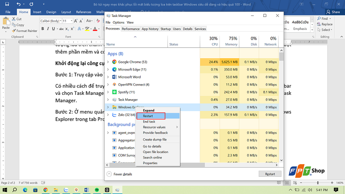The height and width of the screenshot is (194, 345).
Task: Open the Calibri (Body) font name dropdown
Action: 61,21
